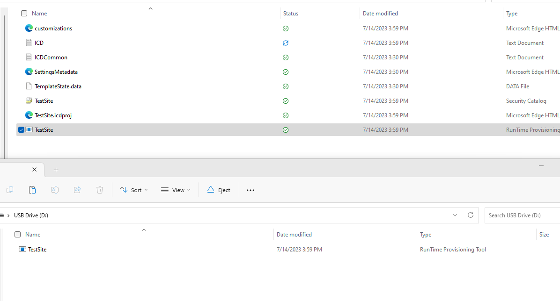Open the See more overflow menu
Viewport: 560px width, 301px height.
pyautogui.click(x=250, y=190)
